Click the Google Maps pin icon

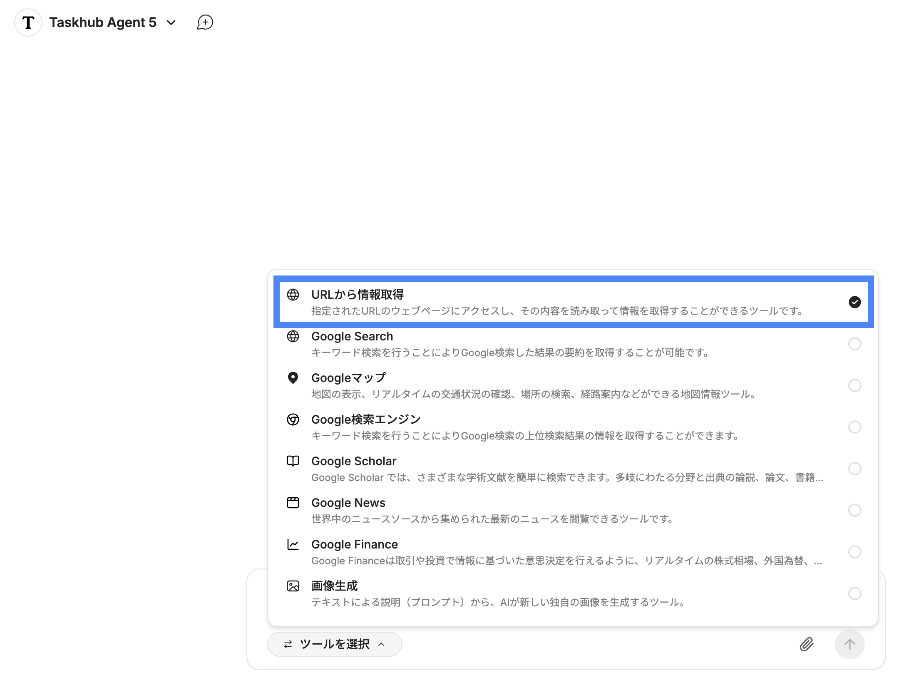pos(293,378)
